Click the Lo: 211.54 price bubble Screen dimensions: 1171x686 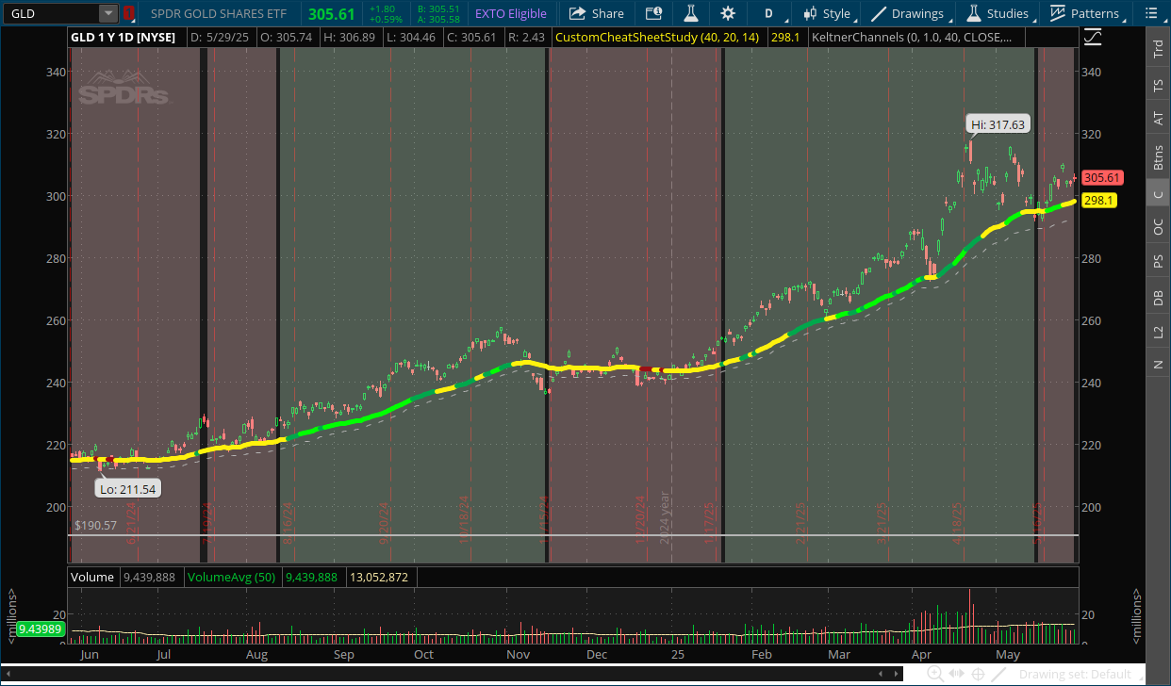(x=128, y=488)
